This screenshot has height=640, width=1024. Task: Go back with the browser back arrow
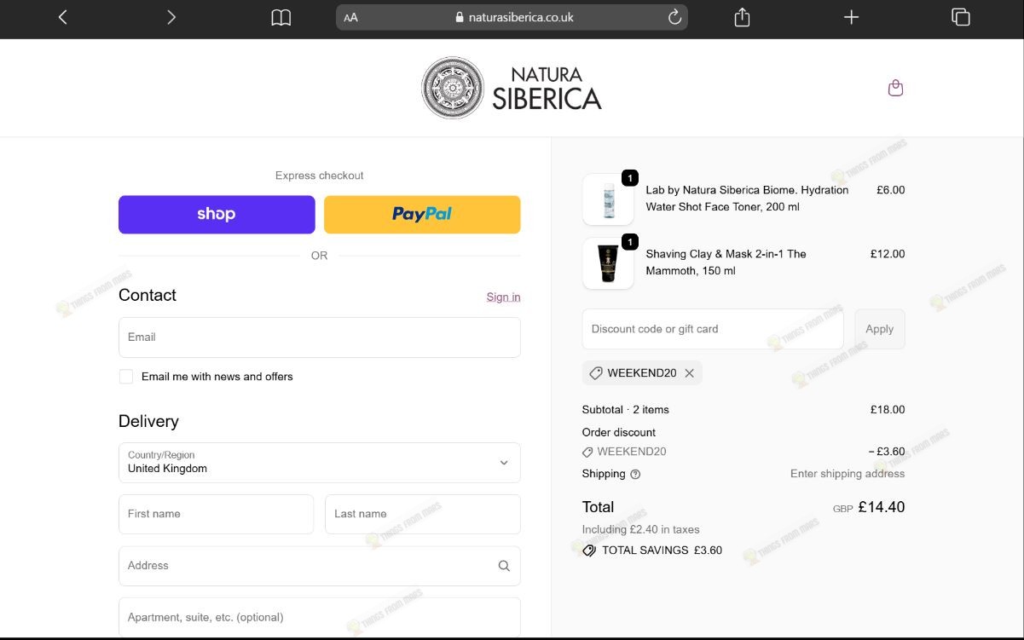pos(62,17)
